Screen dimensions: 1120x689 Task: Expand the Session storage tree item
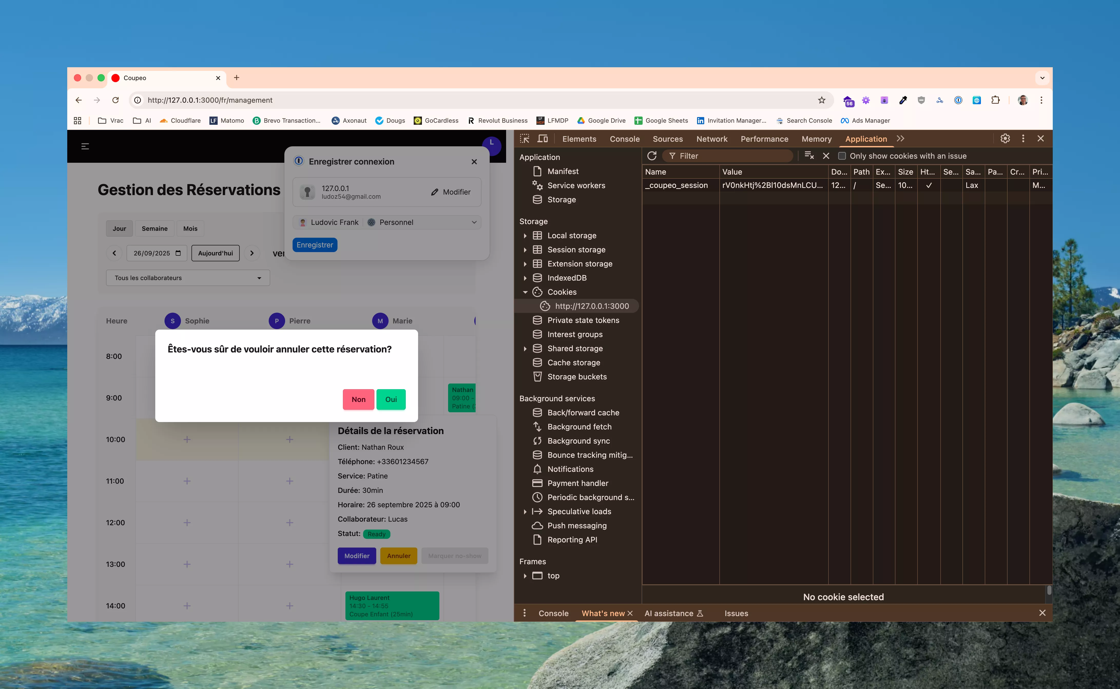point(525,250)
